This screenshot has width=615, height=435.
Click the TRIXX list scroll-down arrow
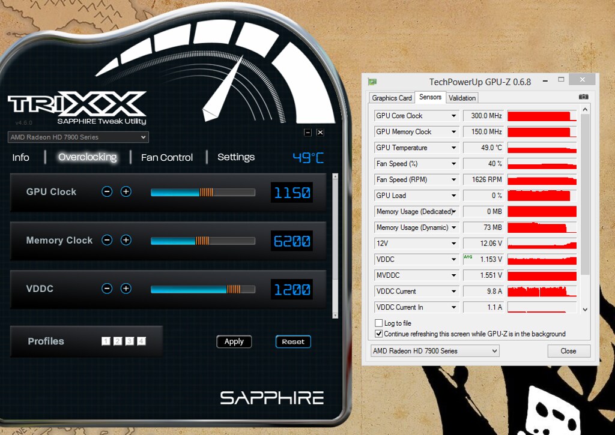coord(335,315)
